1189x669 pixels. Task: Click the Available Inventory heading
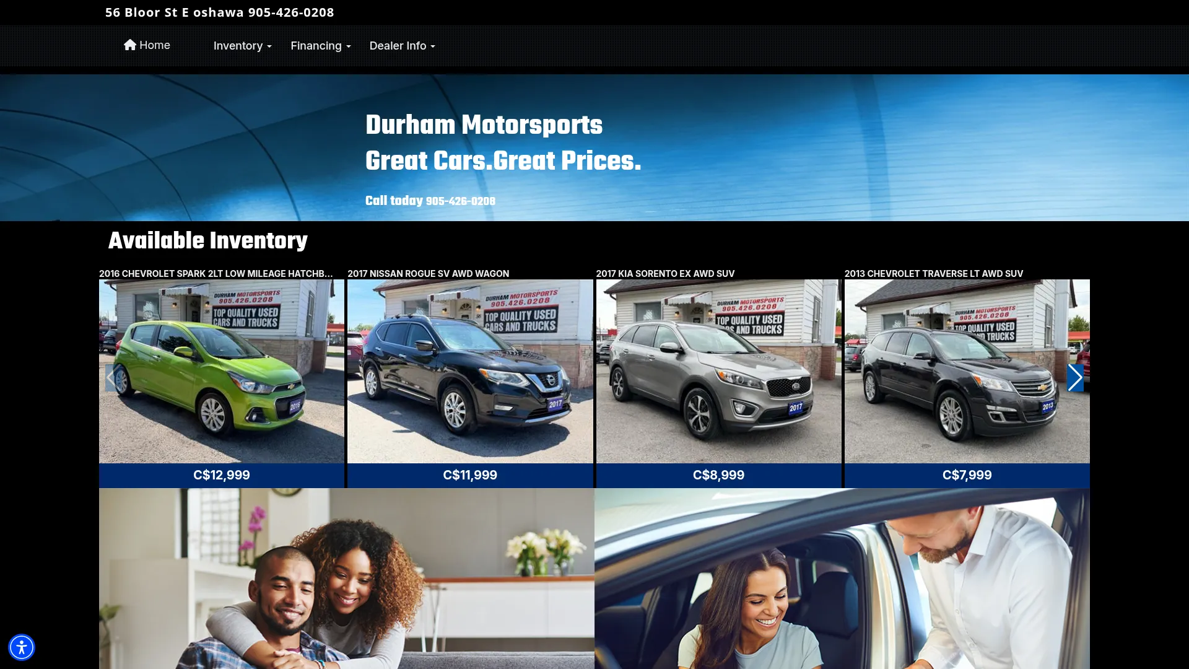tap(207, 241)
